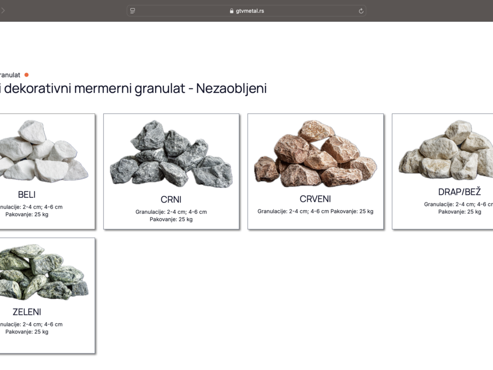Open the granulat breadcrumb link
The height and width of the screenshot is (370, 493).
(x=10, y=75)
